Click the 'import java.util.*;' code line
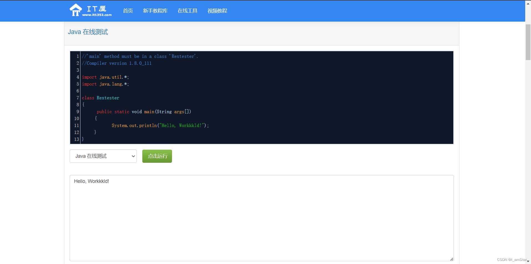The width and height of the screenshot is (531, 264). tap(105, 77)
